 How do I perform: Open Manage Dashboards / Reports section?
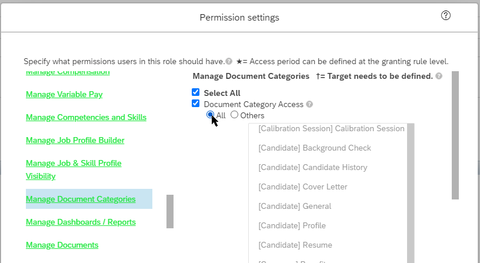pos(81,222)
